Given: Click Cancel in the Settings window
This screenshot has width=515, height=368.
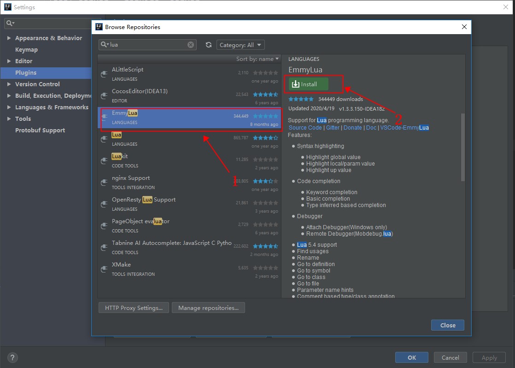Looking at the screenshot, I should (451, 357).
